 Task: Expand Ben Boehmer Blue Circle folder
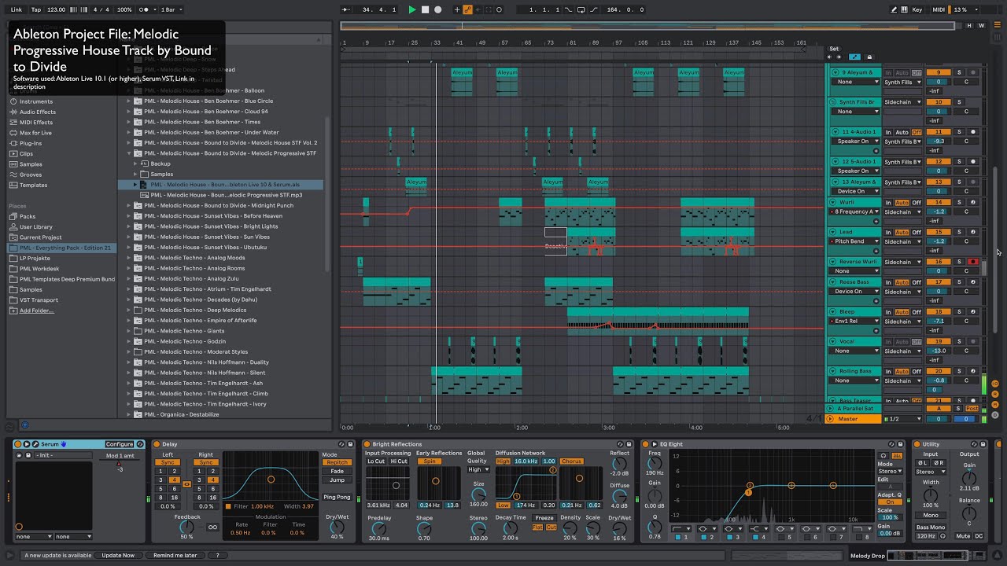129,101
